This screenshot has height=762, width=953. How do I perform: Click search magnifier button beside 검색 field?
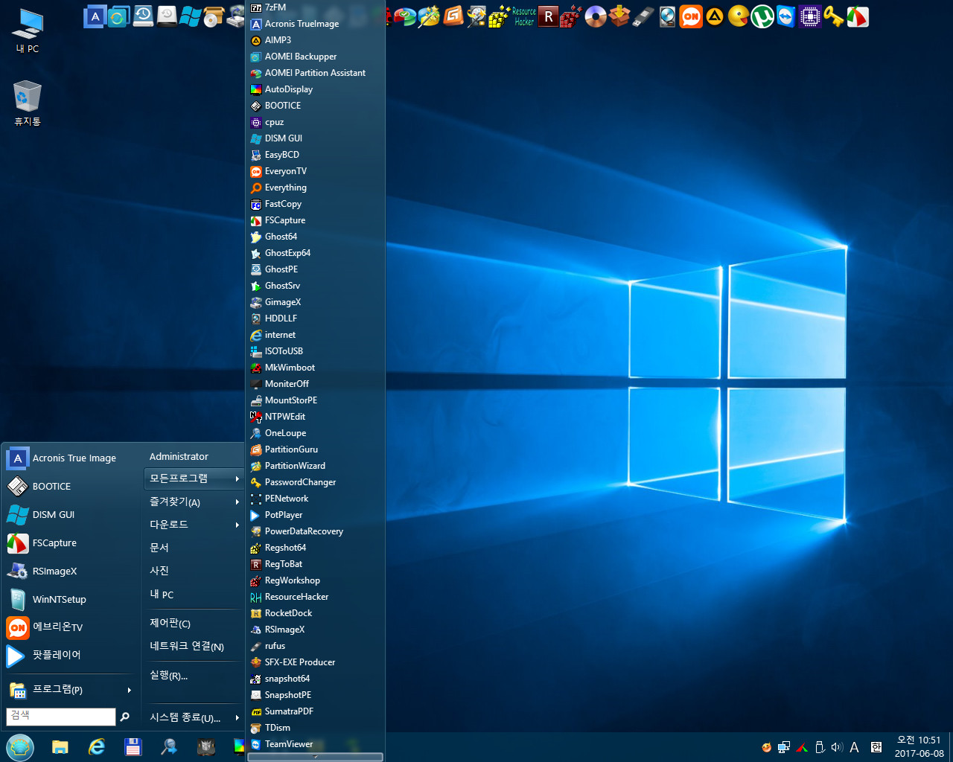(124, 716)
